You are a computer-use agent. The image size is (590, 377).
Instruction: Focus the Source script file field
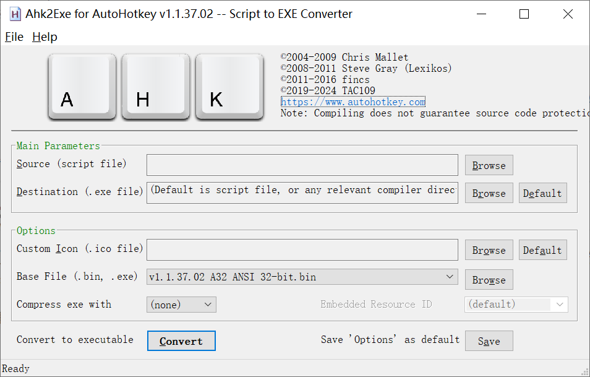(302, 165)
